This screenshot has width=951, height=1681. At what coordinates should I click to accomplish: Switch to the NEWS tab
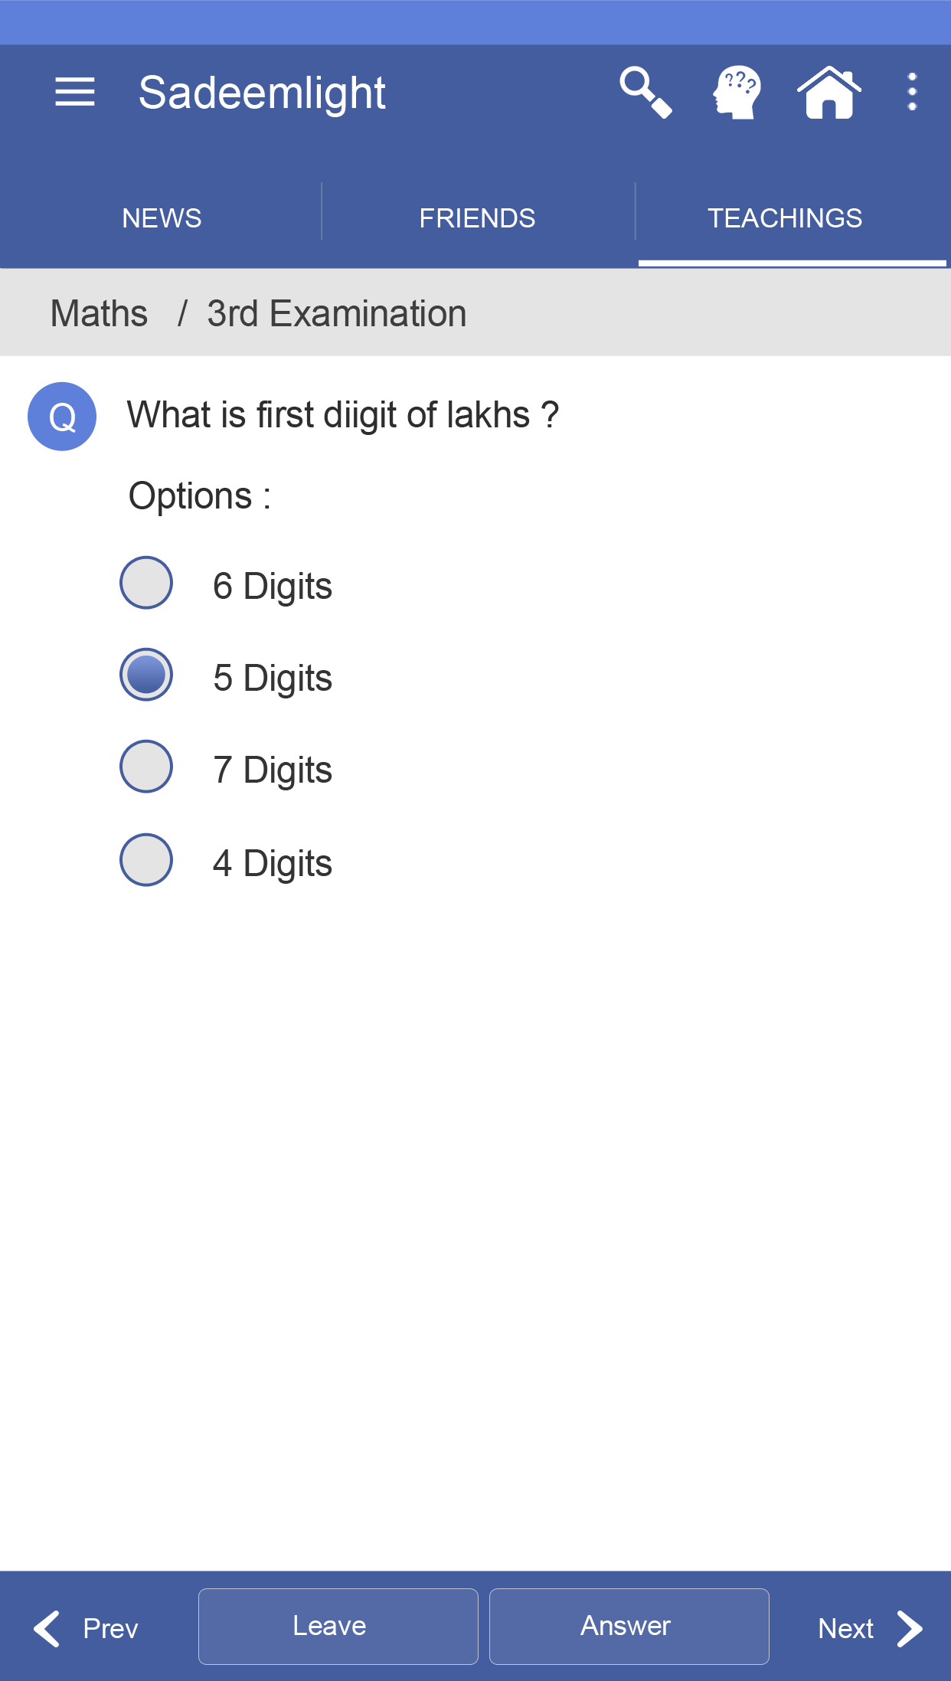pos(162,218)
